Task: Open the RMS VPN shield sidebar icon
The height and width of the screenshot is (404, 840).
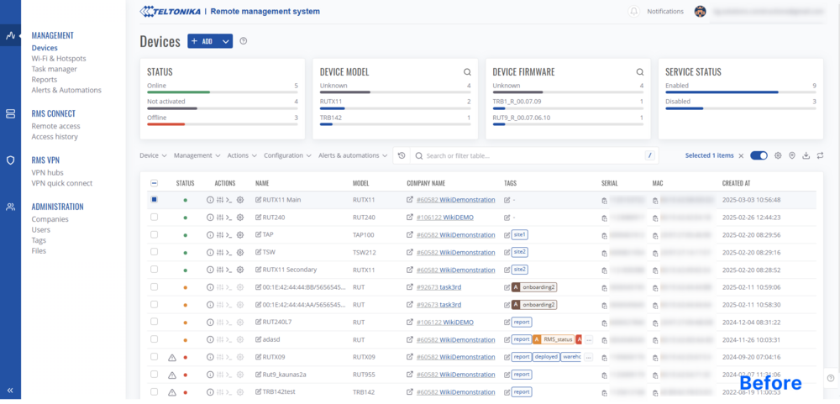Action: coord(10,160)
